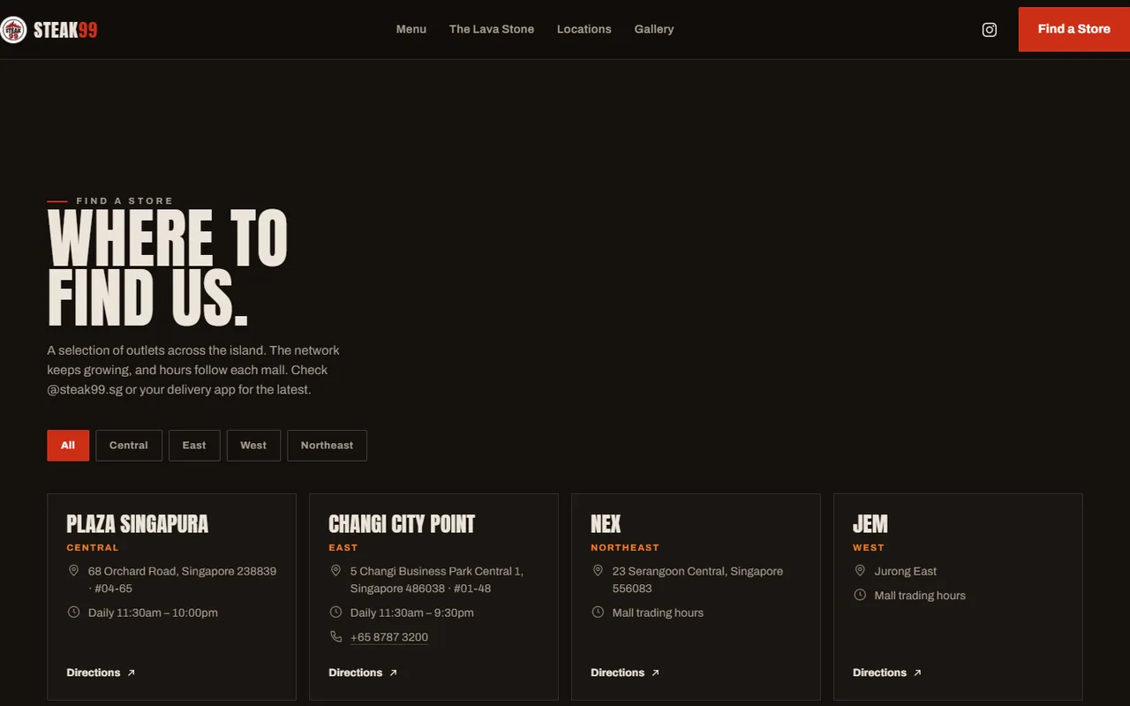Click the CENTRAL region label on Plaza Singapura
This screenshot has height=706, width=1130.
point(93,548)
